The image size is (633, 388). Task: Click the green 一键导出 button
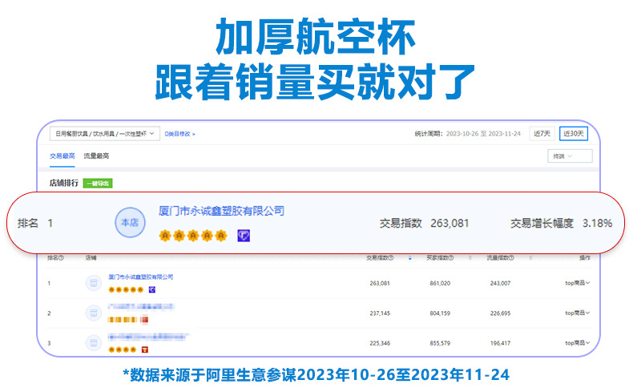click(x=98, y=184)
